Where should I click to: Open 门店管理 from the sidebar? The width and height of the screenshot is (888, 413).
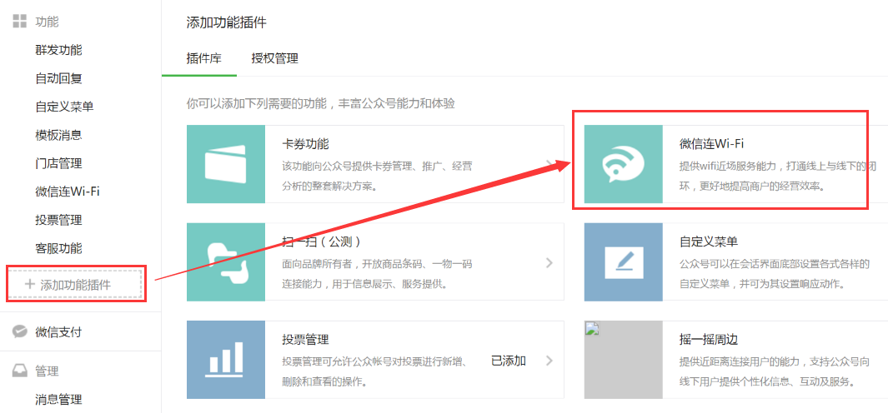[x=58, y=163]
